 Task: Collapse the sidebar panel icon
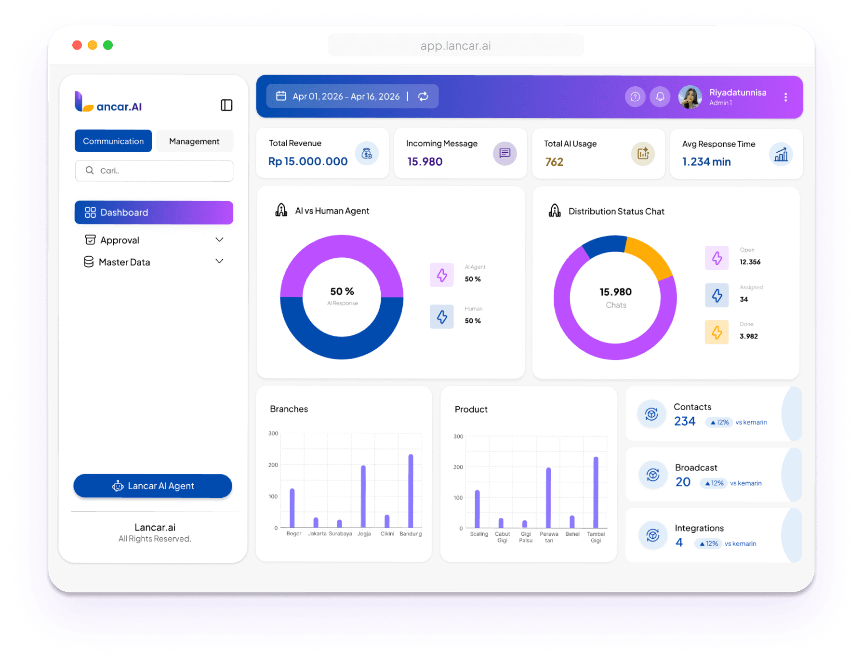226,105
